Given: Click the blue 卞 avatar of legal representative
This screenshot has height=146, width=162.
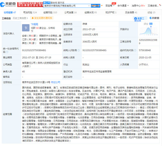Looking at the screenshot, I should pyautogui.click(x=26, y=28).
